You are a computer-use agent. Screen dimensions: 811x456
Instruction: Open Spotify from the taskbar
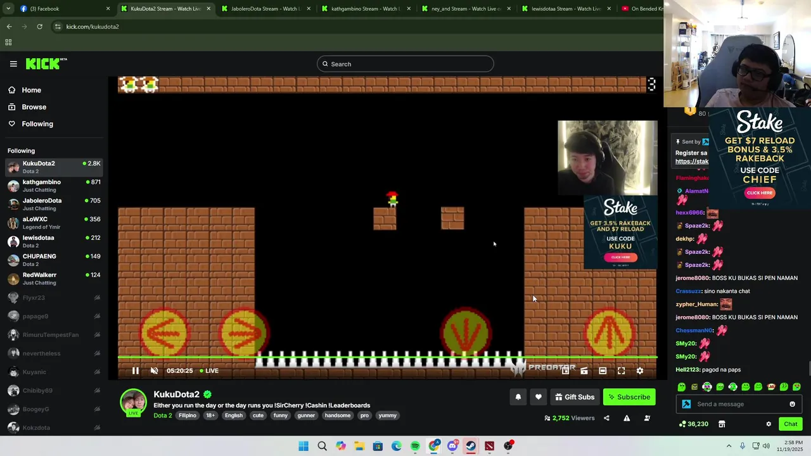[x=415, y=446]
